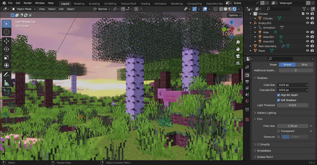Toggle camera view with camera icon
Image resolution: width=317 pixels, height=165 pixels.
click(238, 56)
